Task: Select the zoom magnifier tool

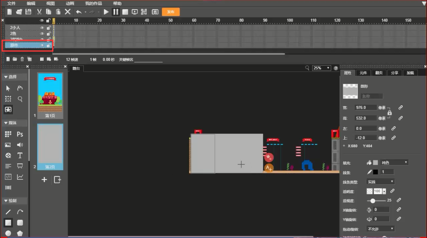Action: pos(20,99)
